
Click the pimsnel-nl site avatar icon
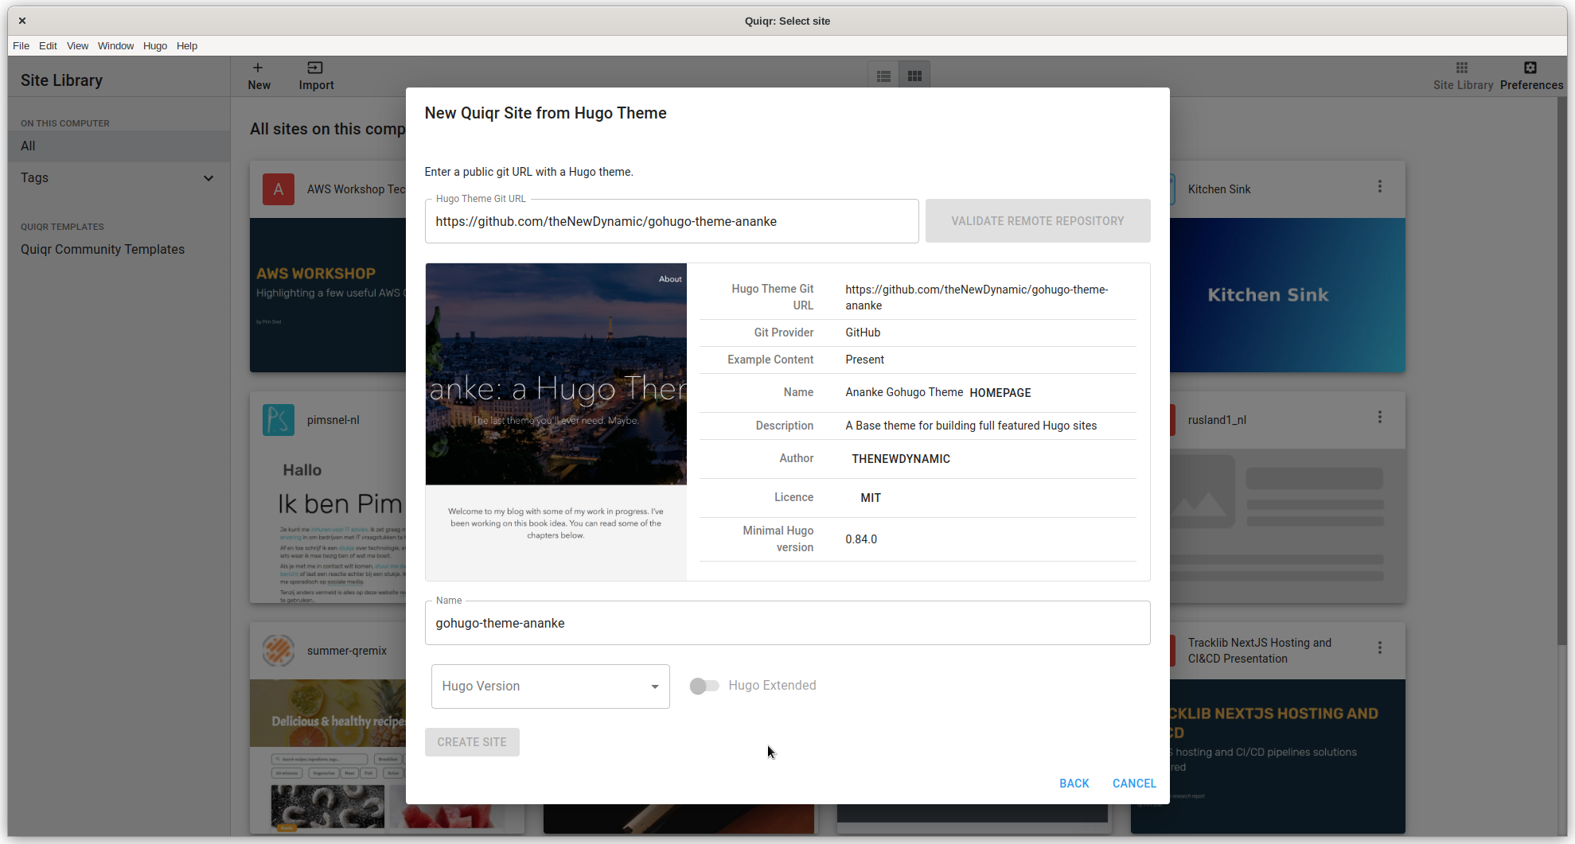(279, 420)
